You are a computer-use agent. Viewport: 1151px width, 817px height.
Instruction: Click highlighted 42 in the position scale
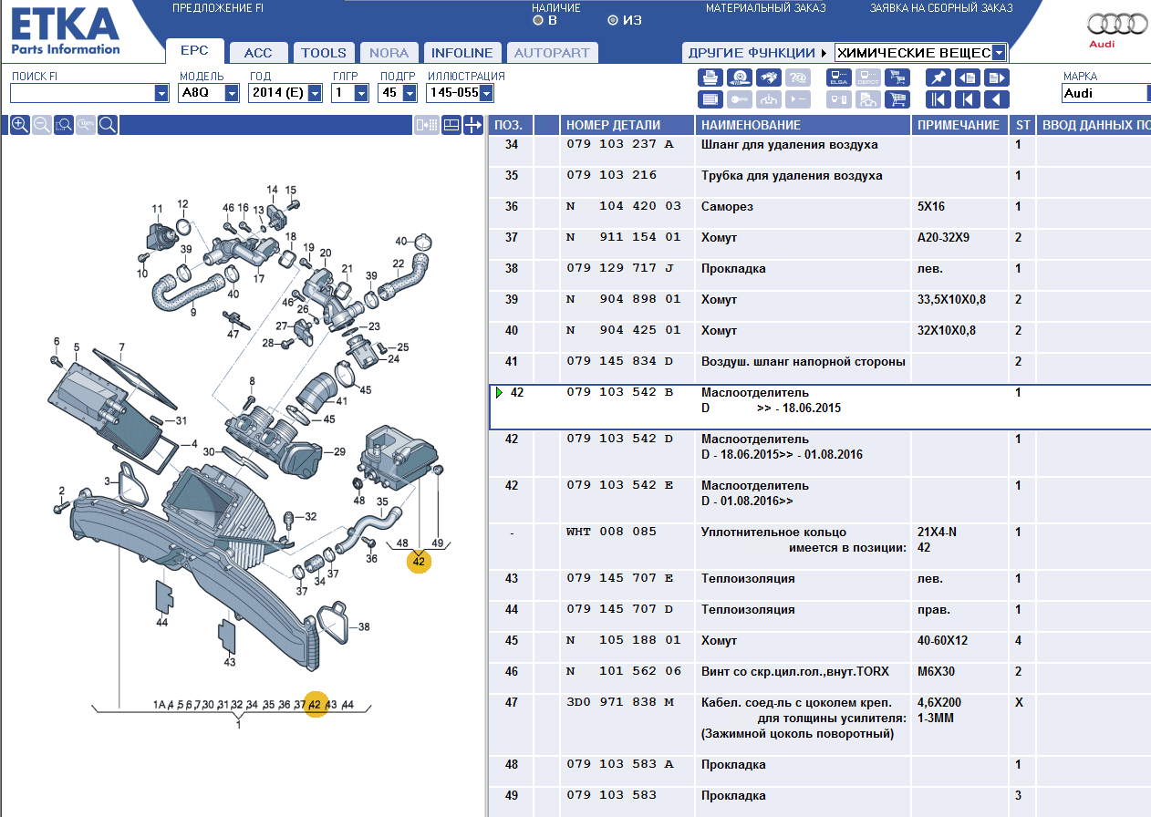(316, 704)
